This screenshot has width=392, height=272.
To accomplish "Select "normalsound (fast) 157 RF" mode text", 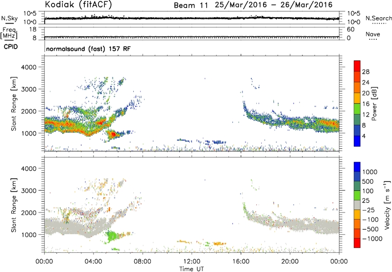I will click(x=88, y=49).
